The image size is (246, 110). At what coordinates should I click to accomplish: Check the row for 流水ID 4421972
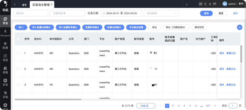point(18,53)
